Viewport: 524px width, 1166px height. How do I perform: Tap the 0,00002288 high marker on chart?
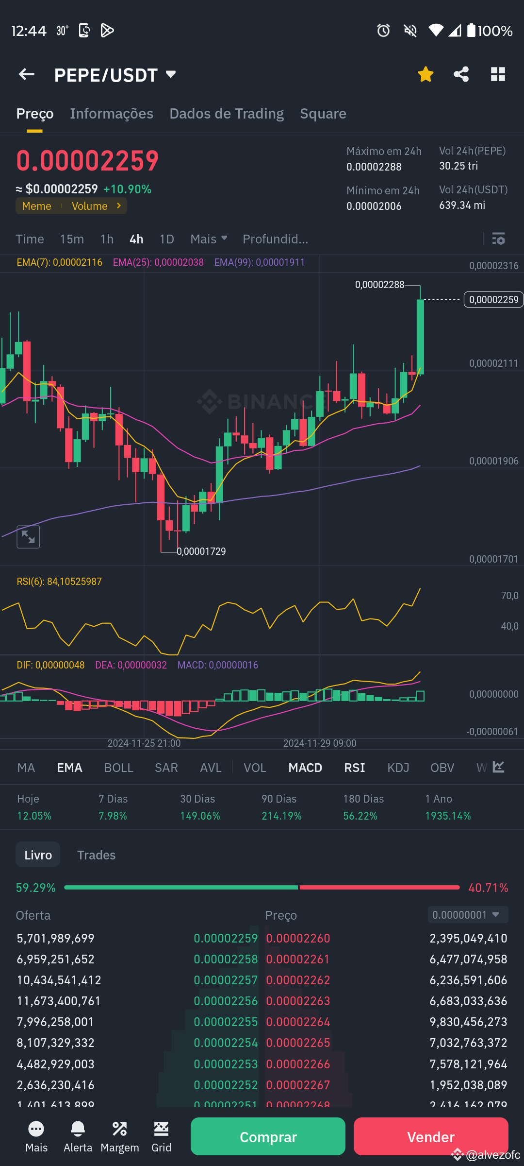tap(379, 285)
